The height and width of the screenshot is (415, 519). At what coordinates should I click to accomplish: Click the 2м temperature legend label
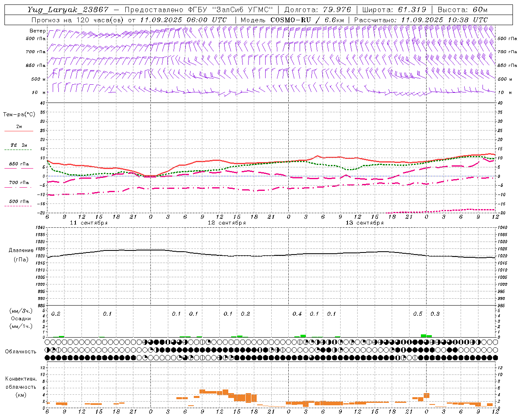(19, 126)
